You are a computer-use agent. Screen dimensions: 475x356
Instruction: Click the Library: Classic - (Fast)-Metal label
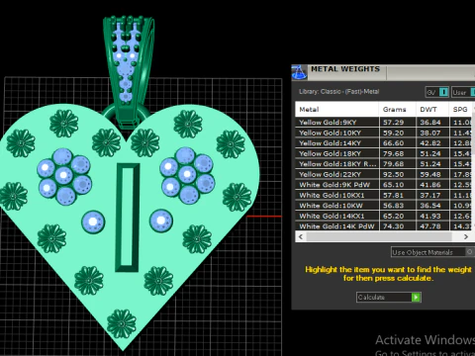coord(339,92)
